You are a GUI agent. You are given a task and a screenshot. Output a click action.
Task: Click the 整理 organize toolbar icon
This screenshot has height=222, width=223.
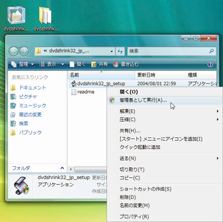(14, 64)
